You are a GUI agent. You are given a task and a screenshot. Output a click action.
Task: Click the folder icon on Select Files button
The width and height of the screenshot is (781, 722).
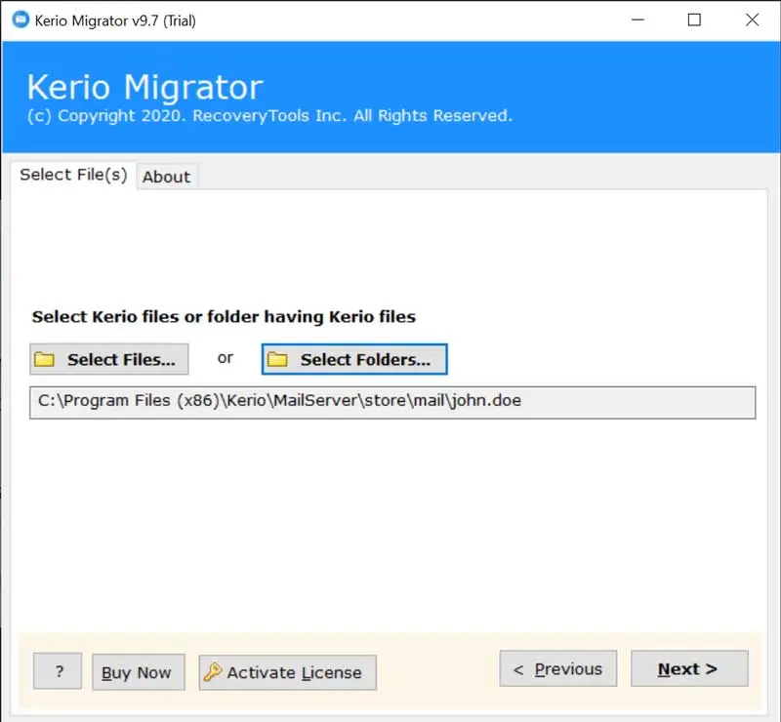point(45,360)
